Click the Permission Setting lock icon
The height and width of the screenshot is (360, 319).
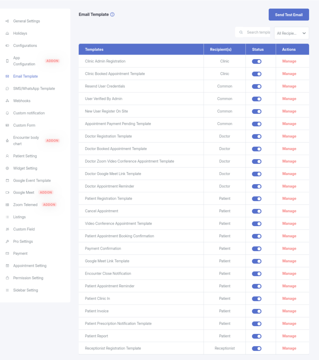click(7, 278)
